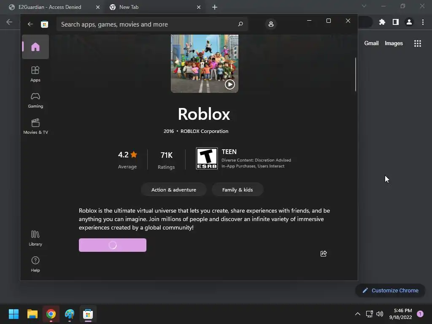Open Chrome's three-dot menu
The height and width of the screenshot is (324, 432).
click(x=423, y=22)
